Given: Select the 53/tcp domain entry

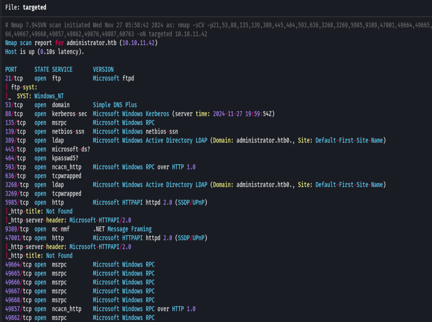Looking at the screenshot, I should click(14, 105).
